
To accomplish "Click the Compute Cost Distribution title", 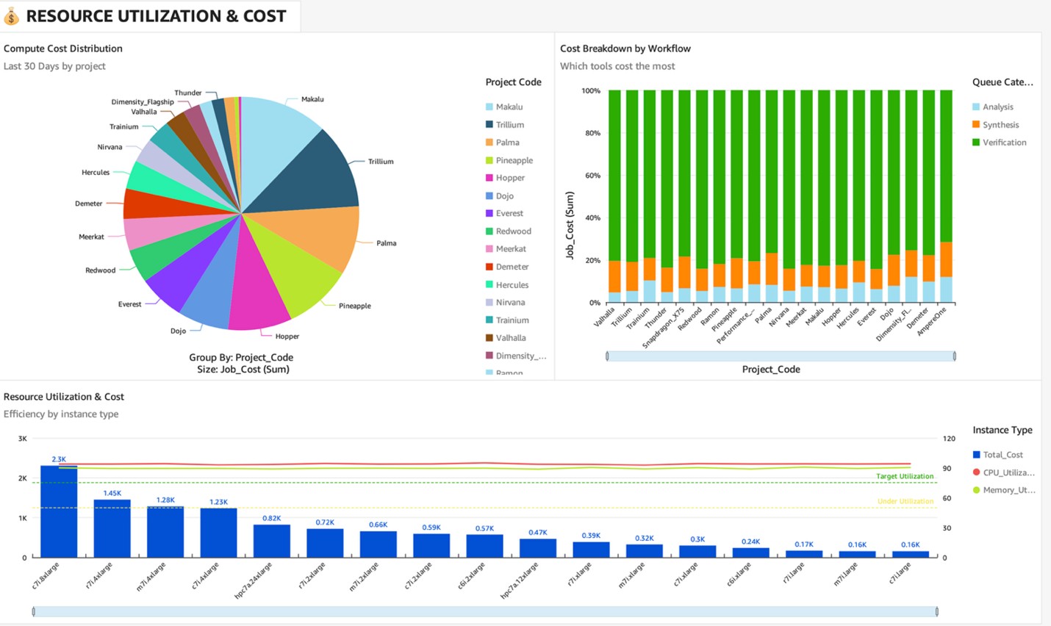I will pos(63,48).
